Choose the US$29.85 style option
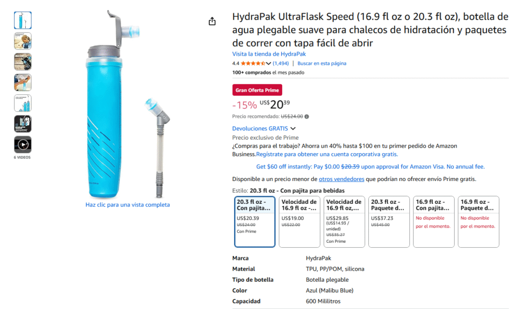 coord(344,222)
